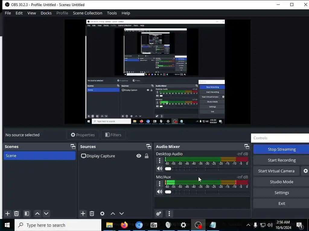Screen dimensions: 309x231
Task: Hide Display Capture with eye icon
Action: (139, 156)
